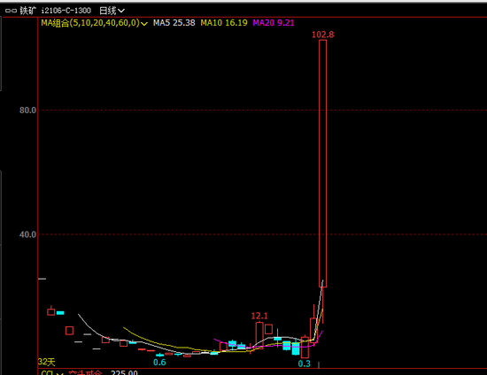The height and width of the screenshot is (375, 487).
Task: Open the 日线 period dropdown
Action: point(112,11)
